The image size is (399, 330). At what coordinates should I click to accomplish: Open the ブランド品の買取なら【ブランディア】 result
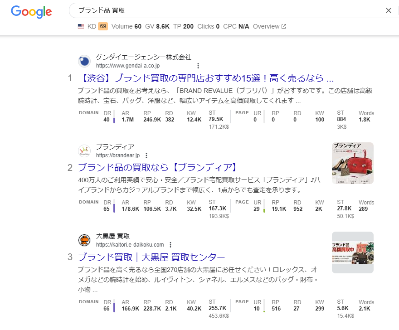[x=157, y=167]
